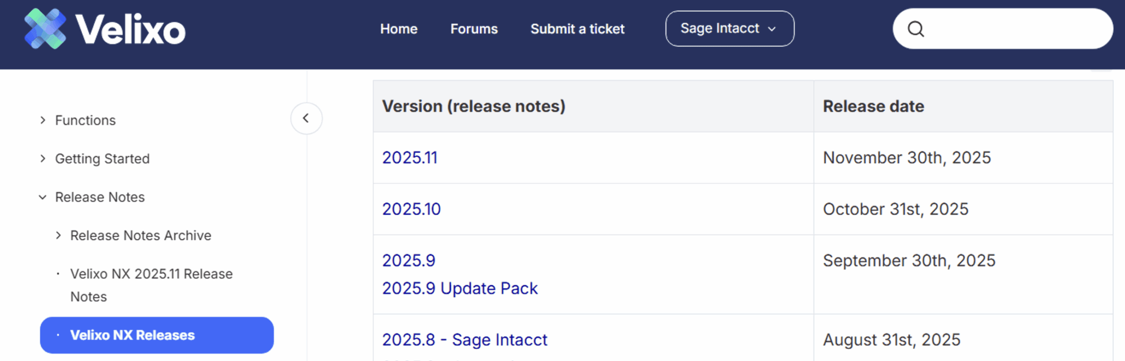Collapse the sidebar with the arrow button
1125x361 pixels.
306,118
